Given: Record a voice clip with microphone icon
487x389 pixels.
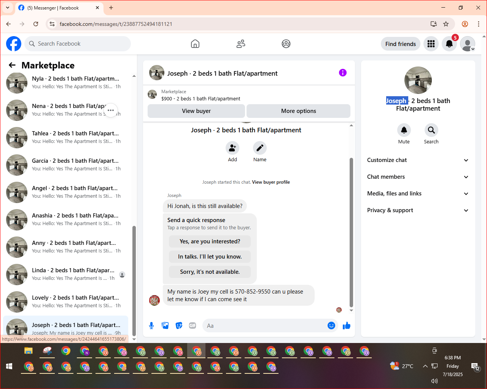Looking at the screenshot, I should pos(151,325).
